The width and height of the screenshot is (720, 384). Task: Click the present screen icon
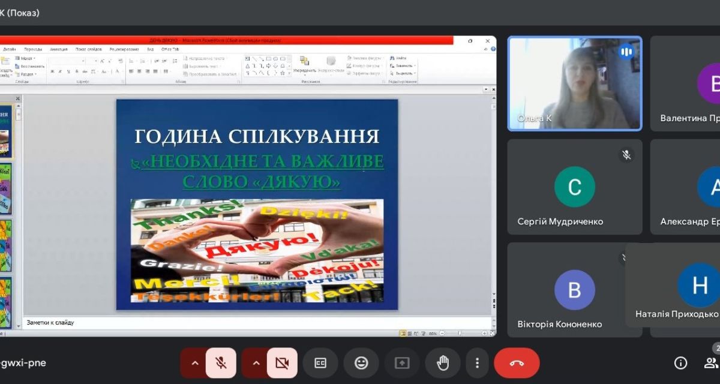coord(401,363)
